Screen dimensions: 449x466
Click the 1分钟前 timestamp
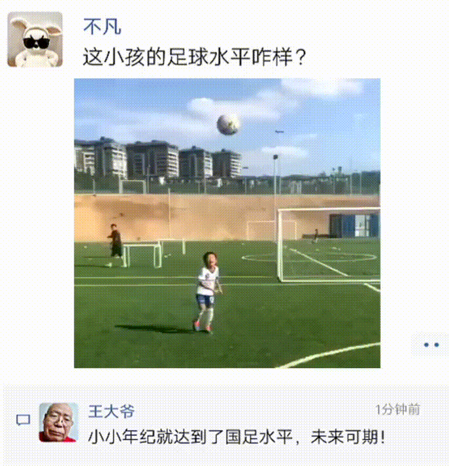point(397,410)
